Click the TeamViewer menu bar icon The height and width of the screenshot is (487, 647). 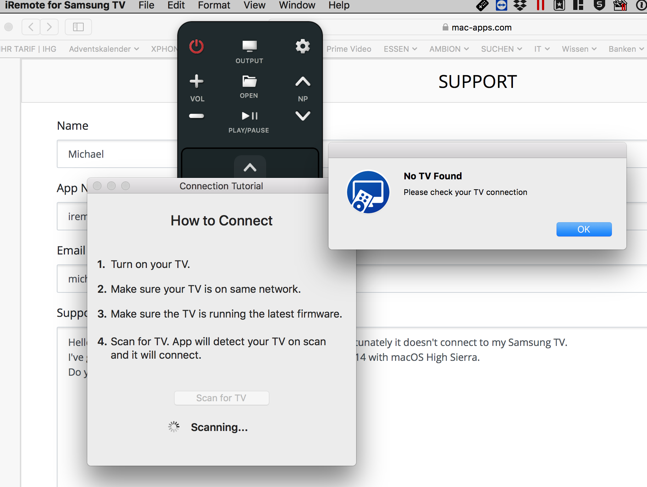[x=501, y=5]
